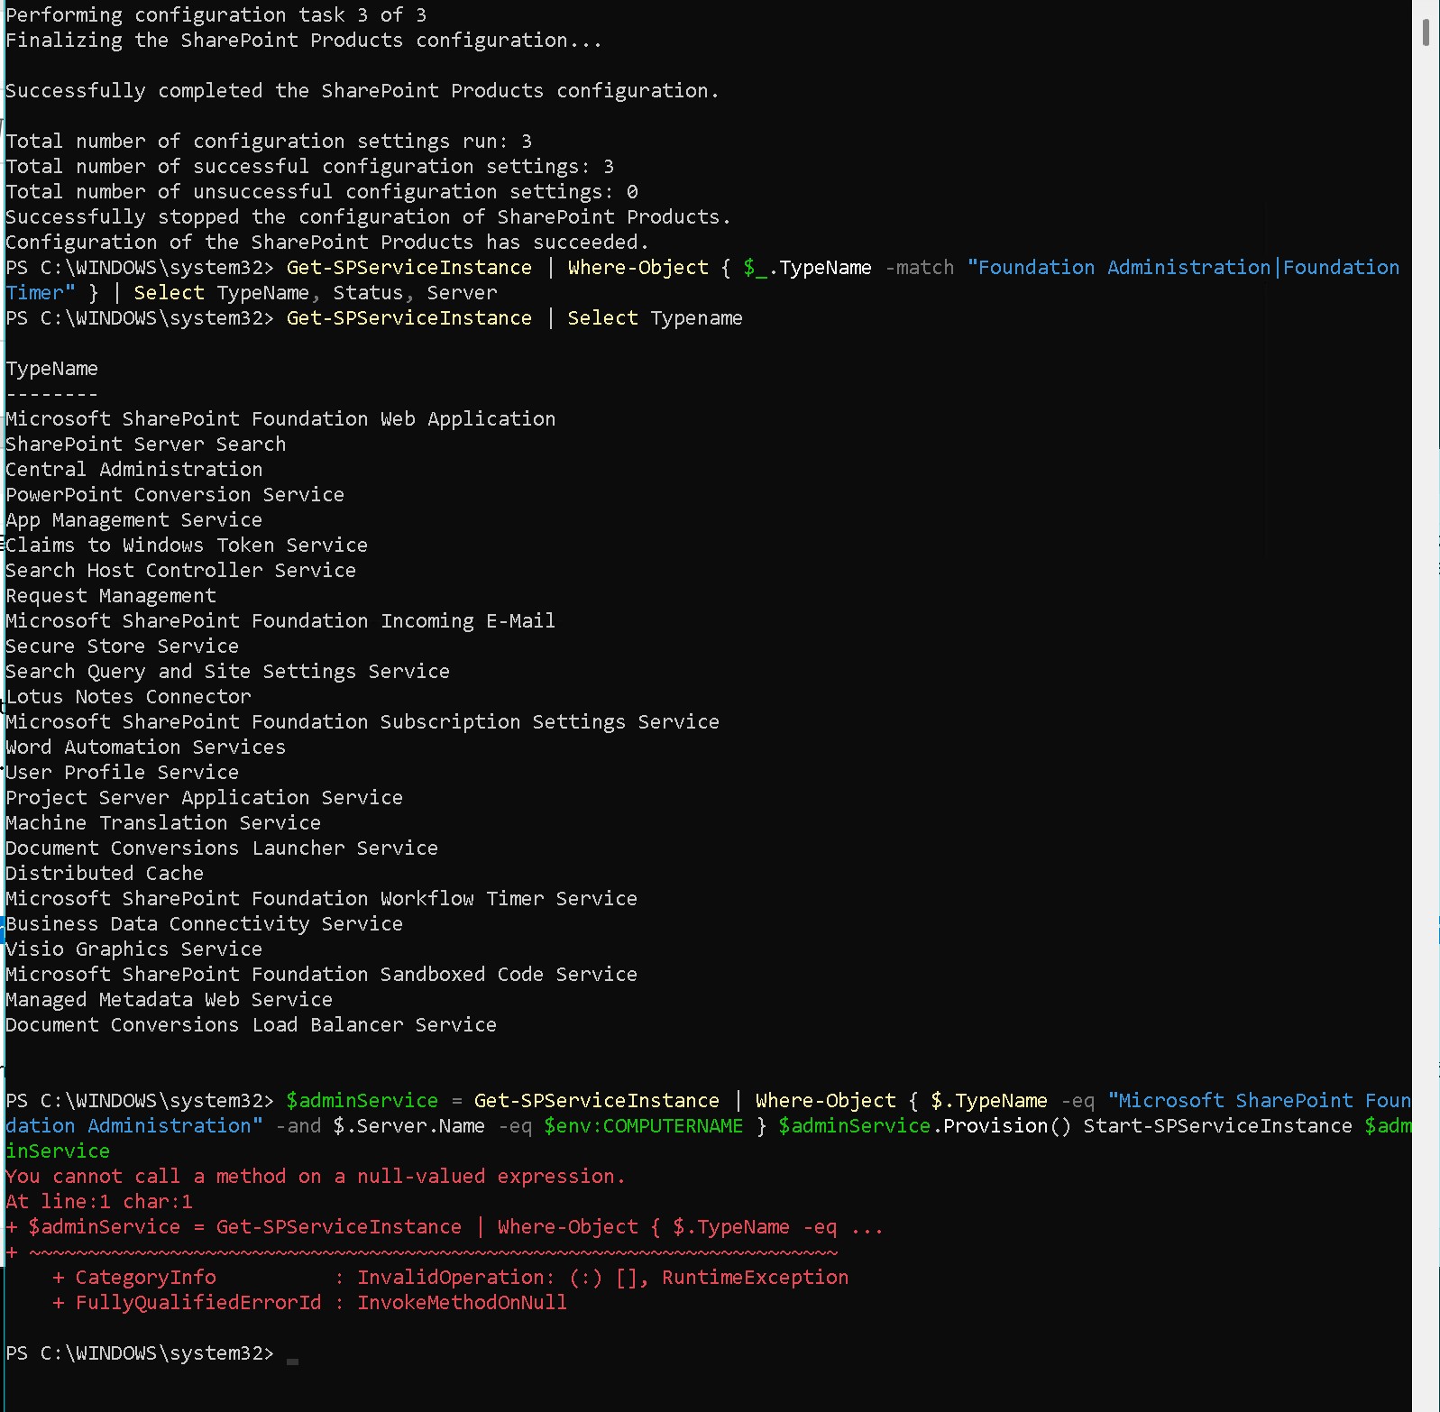The image size is (1440, 1412).
Task: Click 'Claims to Windows Token Service' line
Action: 187,546
